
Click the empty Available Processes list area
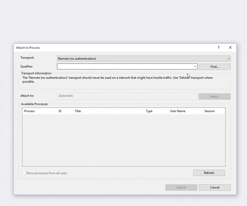(x=124, y=140)
